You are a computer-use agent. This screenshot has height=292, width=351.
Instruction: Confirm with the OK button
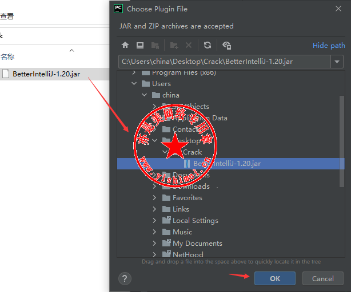[x=274, y=278]
